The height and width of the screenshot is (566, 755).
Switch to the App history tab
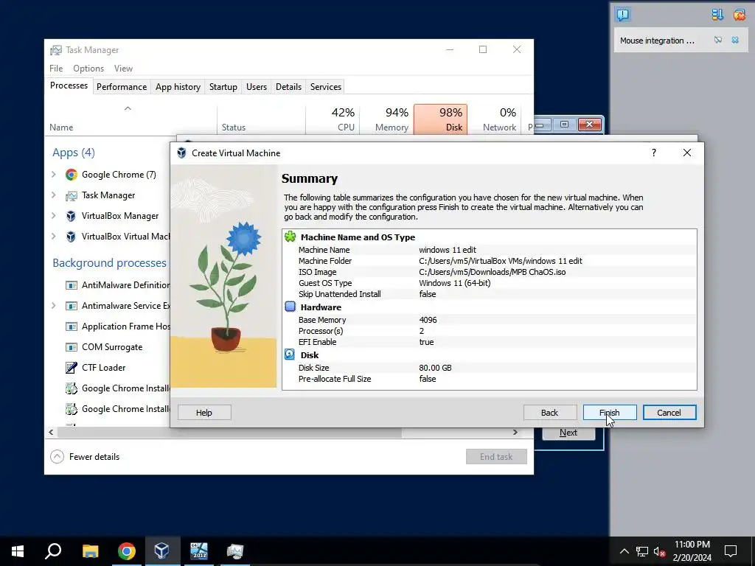click(178, 87)
